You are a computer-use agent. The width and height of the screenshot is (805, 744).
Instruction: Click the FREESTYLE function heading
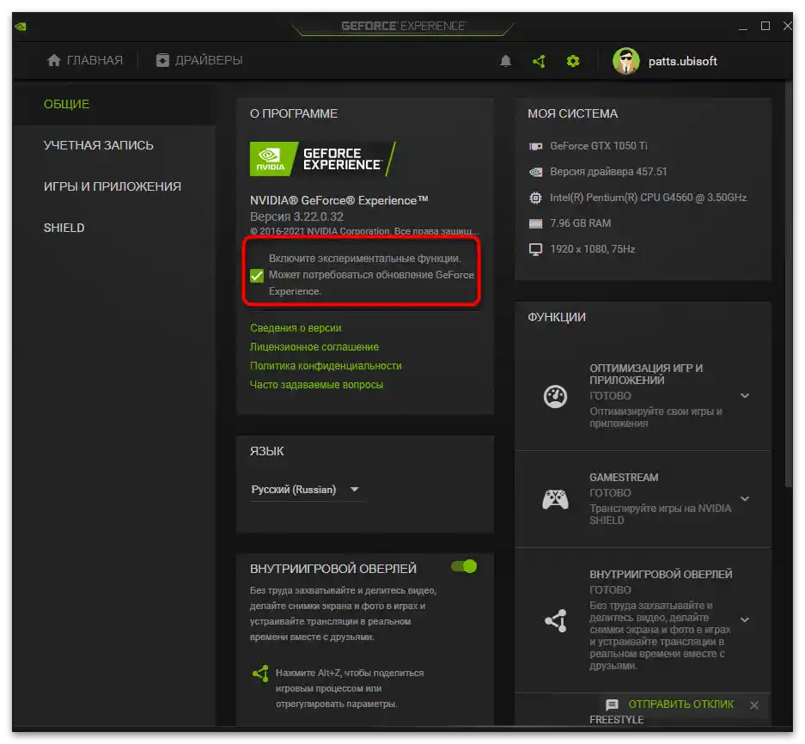[617, 720]
